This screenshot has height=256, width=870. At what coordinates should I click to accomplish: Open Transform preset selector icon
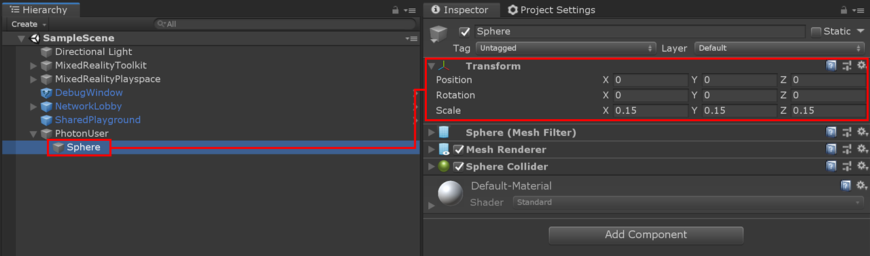[846, 66]
